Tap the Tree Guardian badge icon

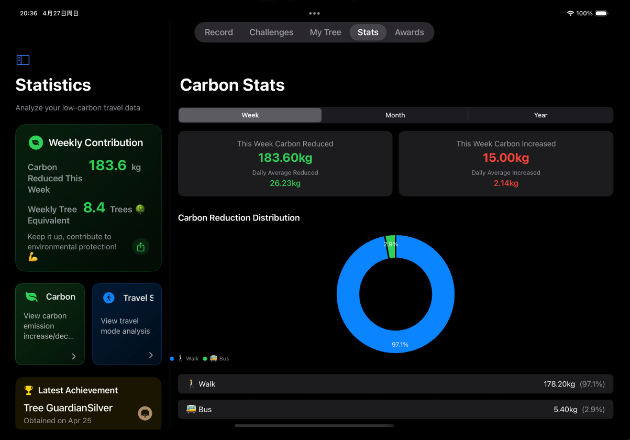point(145,413)
